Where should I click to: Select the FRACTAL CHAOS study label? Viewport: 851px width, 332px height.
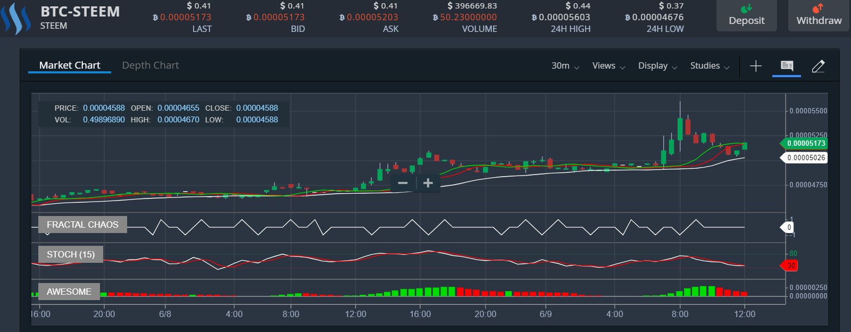[82, 225]
